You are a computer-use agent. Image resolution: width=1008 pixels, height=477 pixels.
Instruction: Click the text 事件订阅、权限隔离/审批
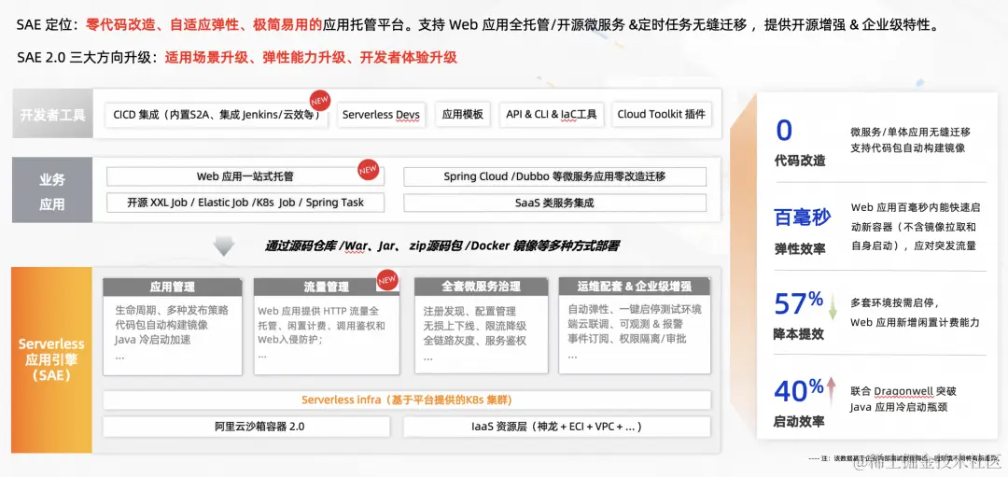627,339
